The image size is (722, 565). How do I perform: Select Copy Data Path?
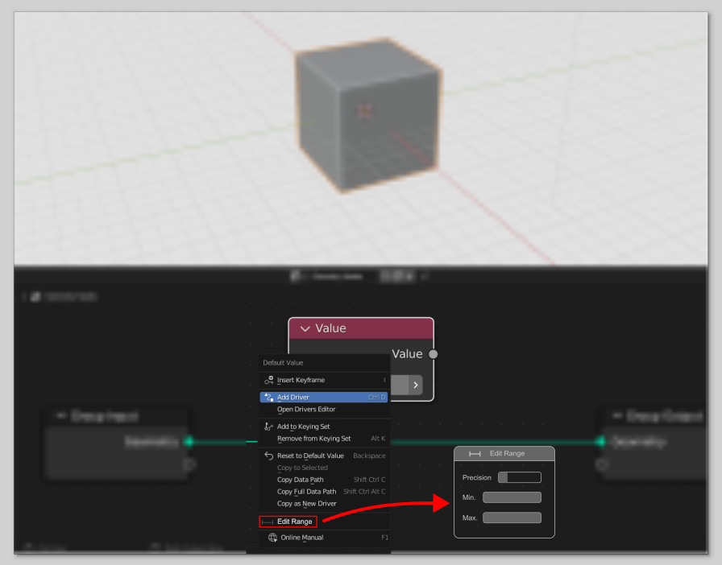[324, 480]
